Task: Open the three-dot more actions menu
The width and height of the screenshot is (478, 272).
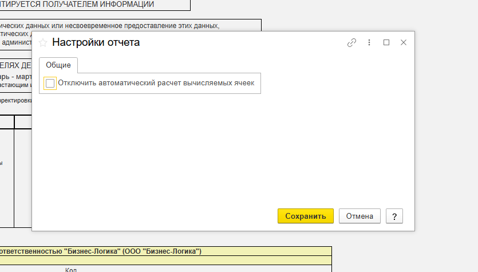Action: [369, 42]
